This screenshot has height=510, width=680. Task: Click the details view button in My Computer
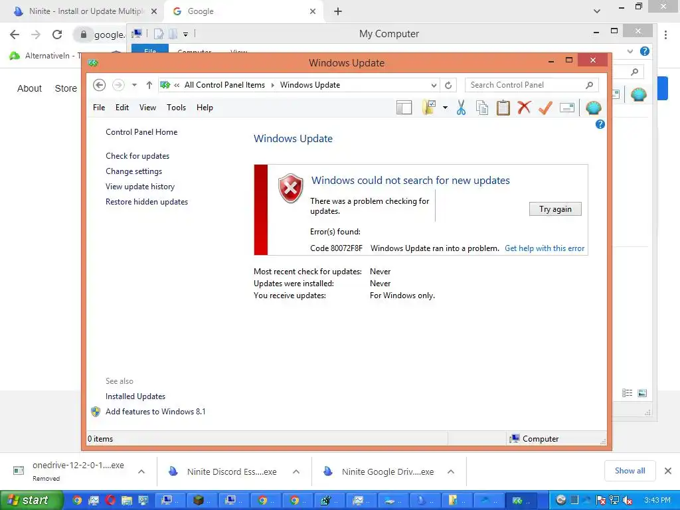tap(627, 393)
